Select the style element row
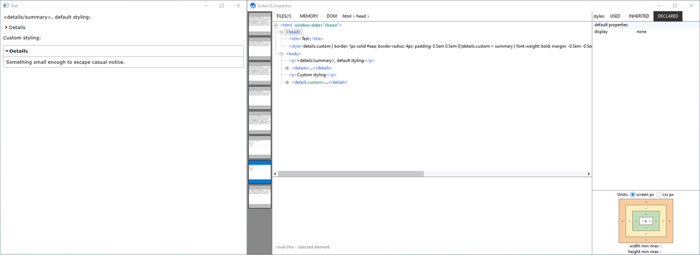This screenshot has width=700, height=255. (440, 46)
